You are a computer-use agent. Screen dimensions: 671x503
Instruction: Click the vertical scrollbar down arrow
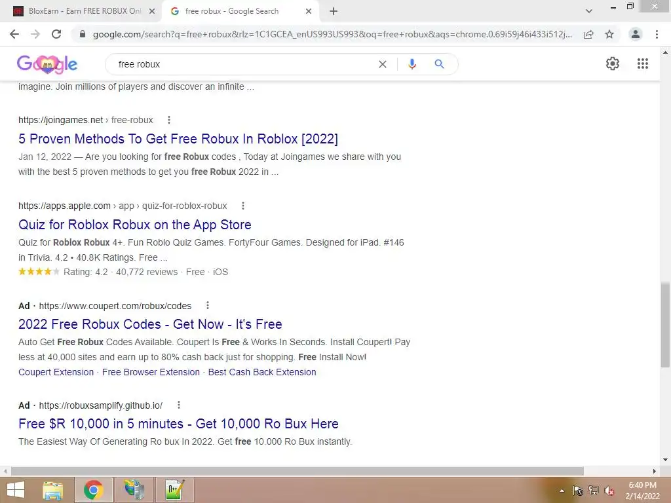pyautogui.click(x=665, y=460)
